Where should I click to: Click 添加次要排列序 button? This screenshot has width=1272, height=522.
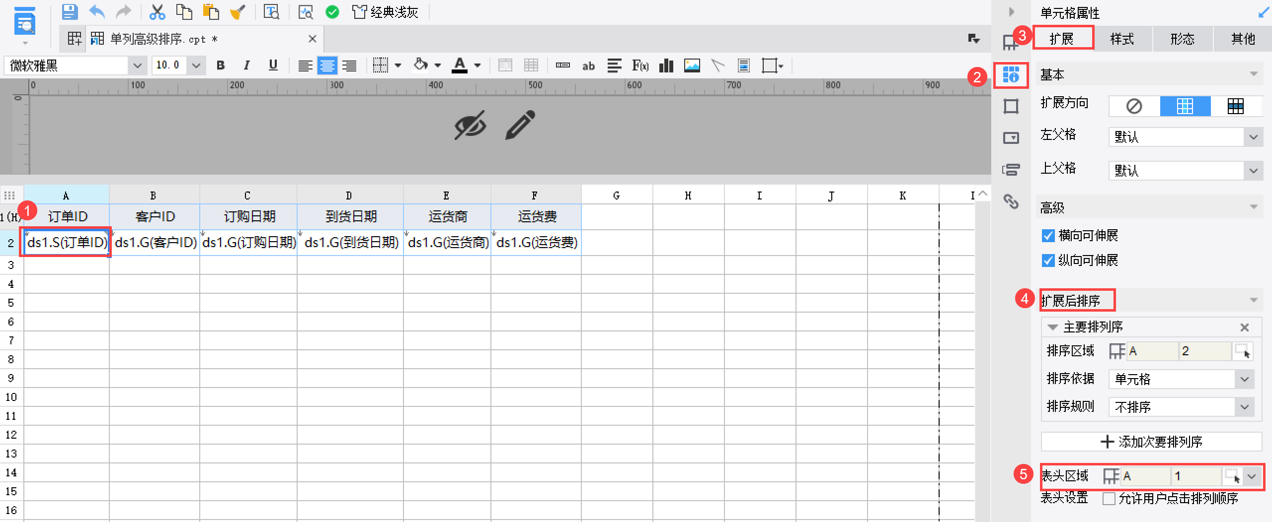1151,442
